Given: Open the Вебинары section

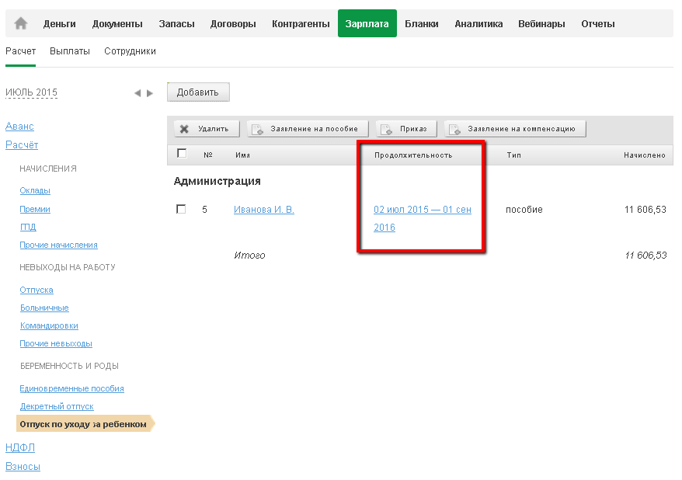Looking at the screenshot, I should click(541, 24).
